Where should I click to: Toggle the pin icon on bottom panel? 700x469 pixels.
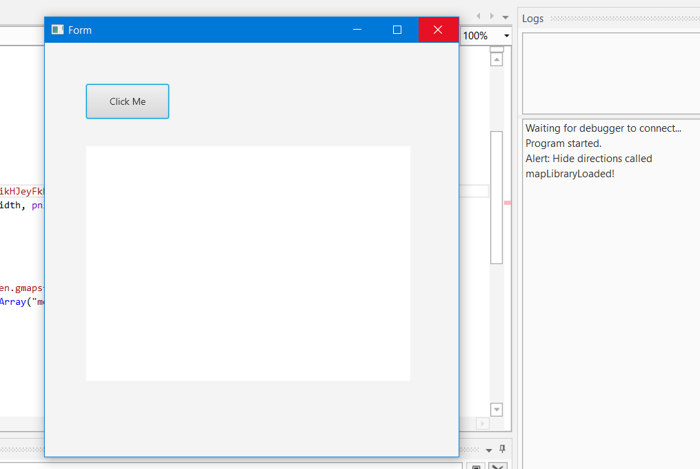[x=502, y=449]
